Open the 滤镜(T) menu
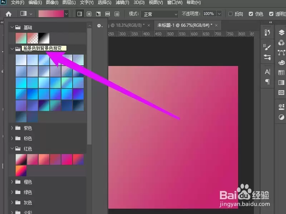Viewport: 286px width, 214px height. click(122, 2)
